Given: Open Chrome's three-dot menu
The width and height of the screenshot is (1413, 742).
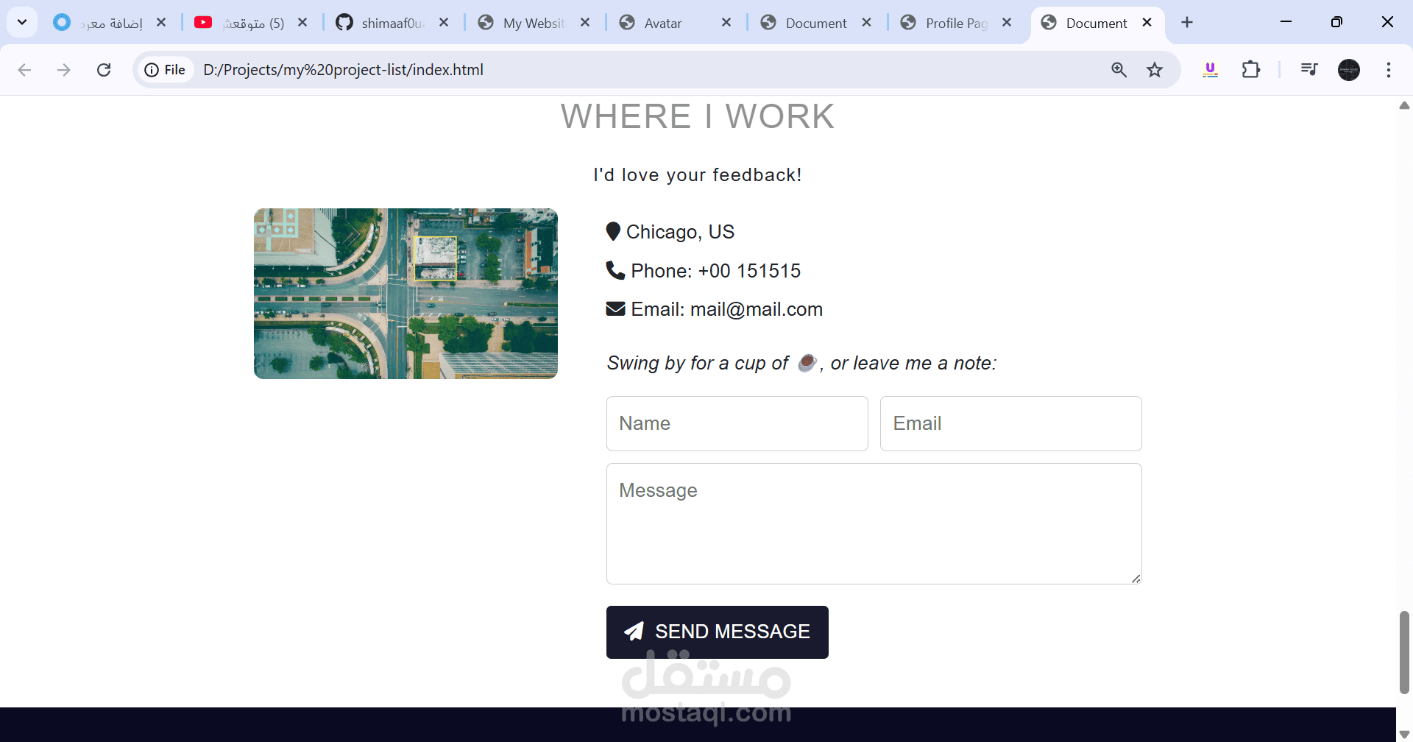Looking at the screenshot, I should 1389,70.
